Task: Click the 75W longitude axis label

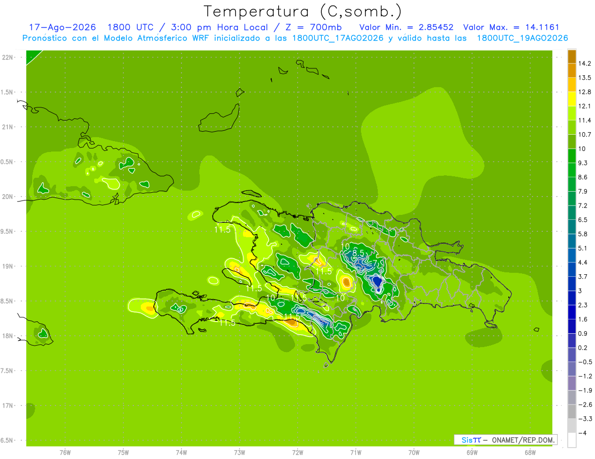Action: pos(123,453)
